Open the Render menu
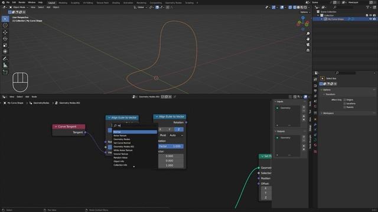Screen dimensions: 378x212 [x=22, y=2]
